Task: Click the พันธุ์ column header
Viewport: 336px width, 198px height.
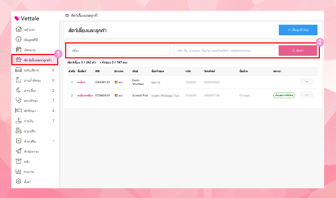Action: [x=135, y=71]
